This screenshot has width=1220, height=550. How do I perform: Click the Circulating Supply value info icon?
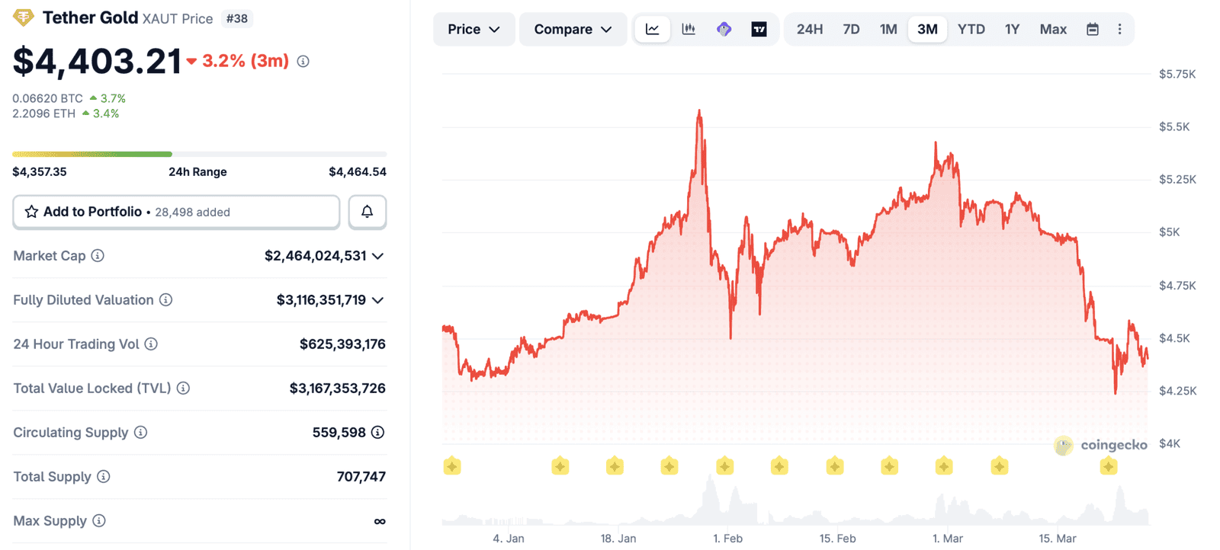coord(377,433)
